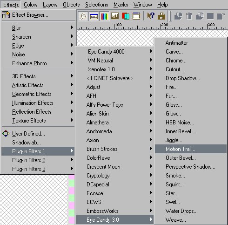Toggle the Layer Palette icon

(126, 16)
